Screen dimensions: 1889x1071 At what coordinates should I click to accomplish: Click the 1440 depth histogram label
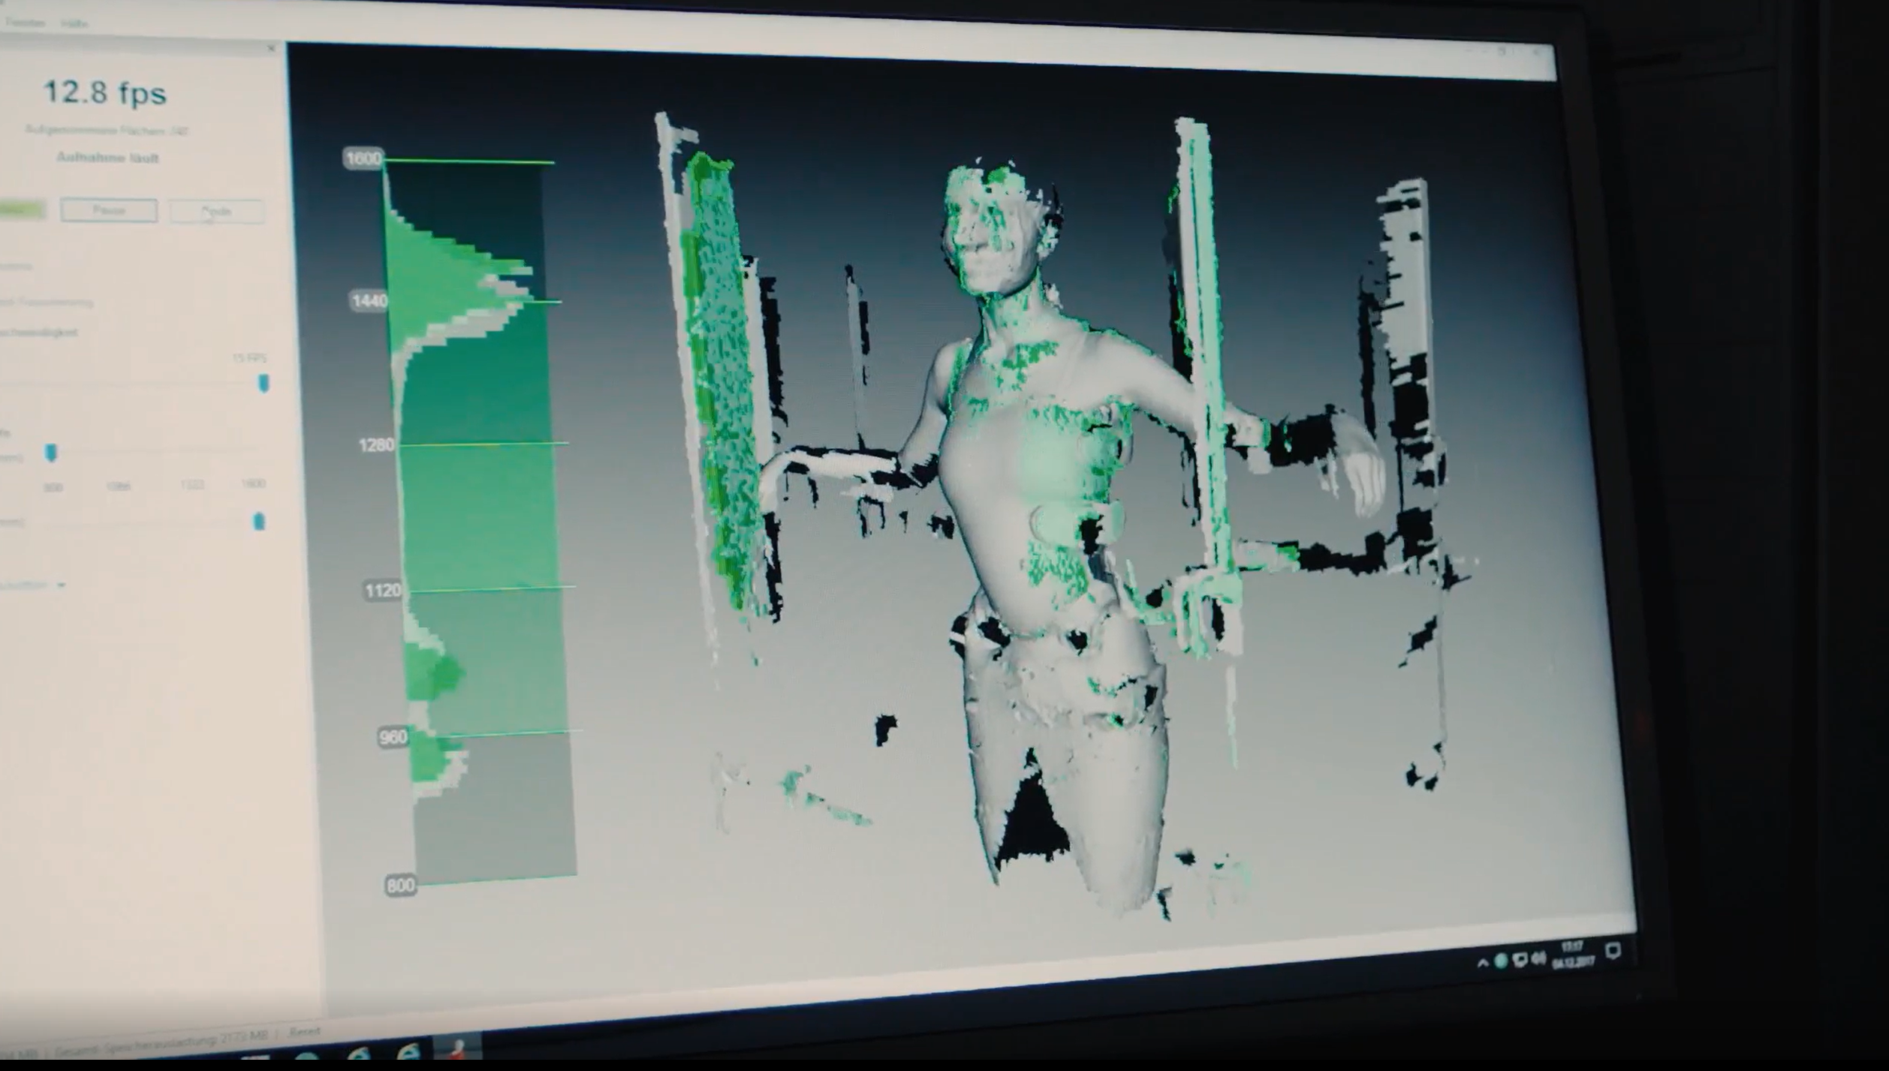pos(369,302)
